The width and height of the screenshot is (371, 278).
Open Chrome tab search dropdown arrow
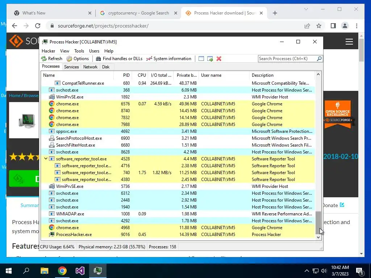[x=306, y=9]
